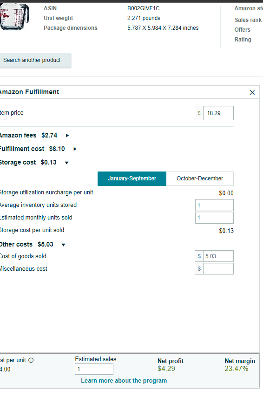This screenshot has height=398, width=263.
Task: Close the Amazon Fulfillment panel
Action: click(252, 92)
